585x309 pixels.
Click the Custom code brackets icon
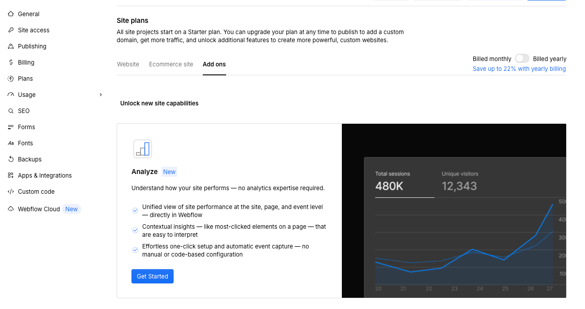[11, 191]
